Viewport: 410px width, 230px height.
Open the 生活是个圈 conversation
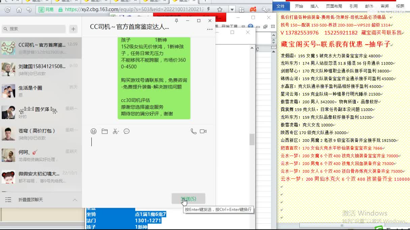coord(41,91)
